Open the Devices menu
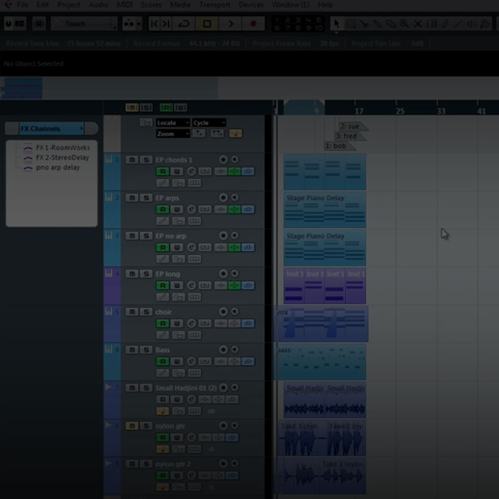 [251, 5]
